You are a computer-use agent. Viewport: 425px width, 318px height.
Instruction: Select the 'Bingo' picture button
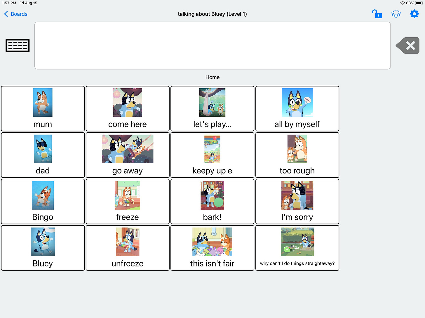point(43,201)
